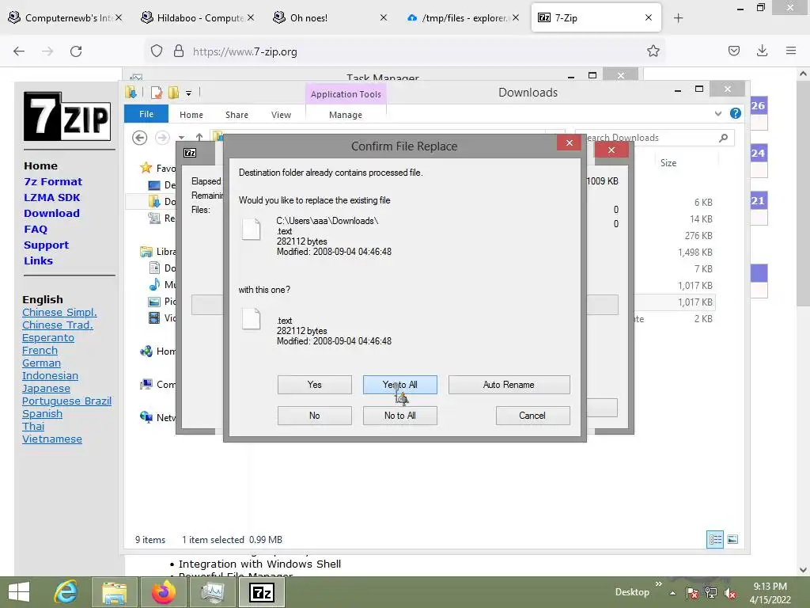Cancel the file replace dialog
This screenshot has height=608, width=810.
532,416
